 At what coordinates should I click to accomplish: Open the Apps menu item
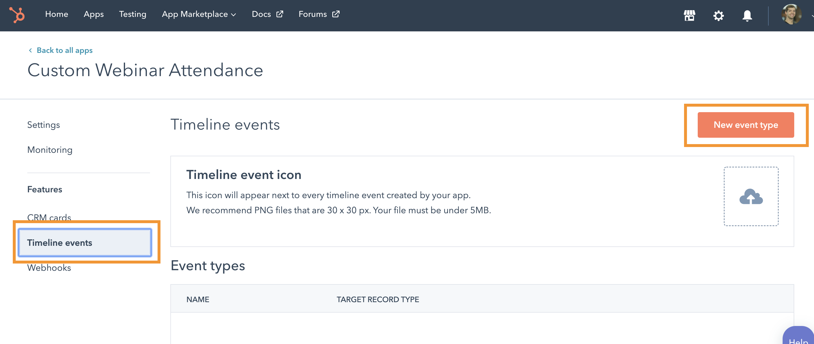(x=94, y=14)
